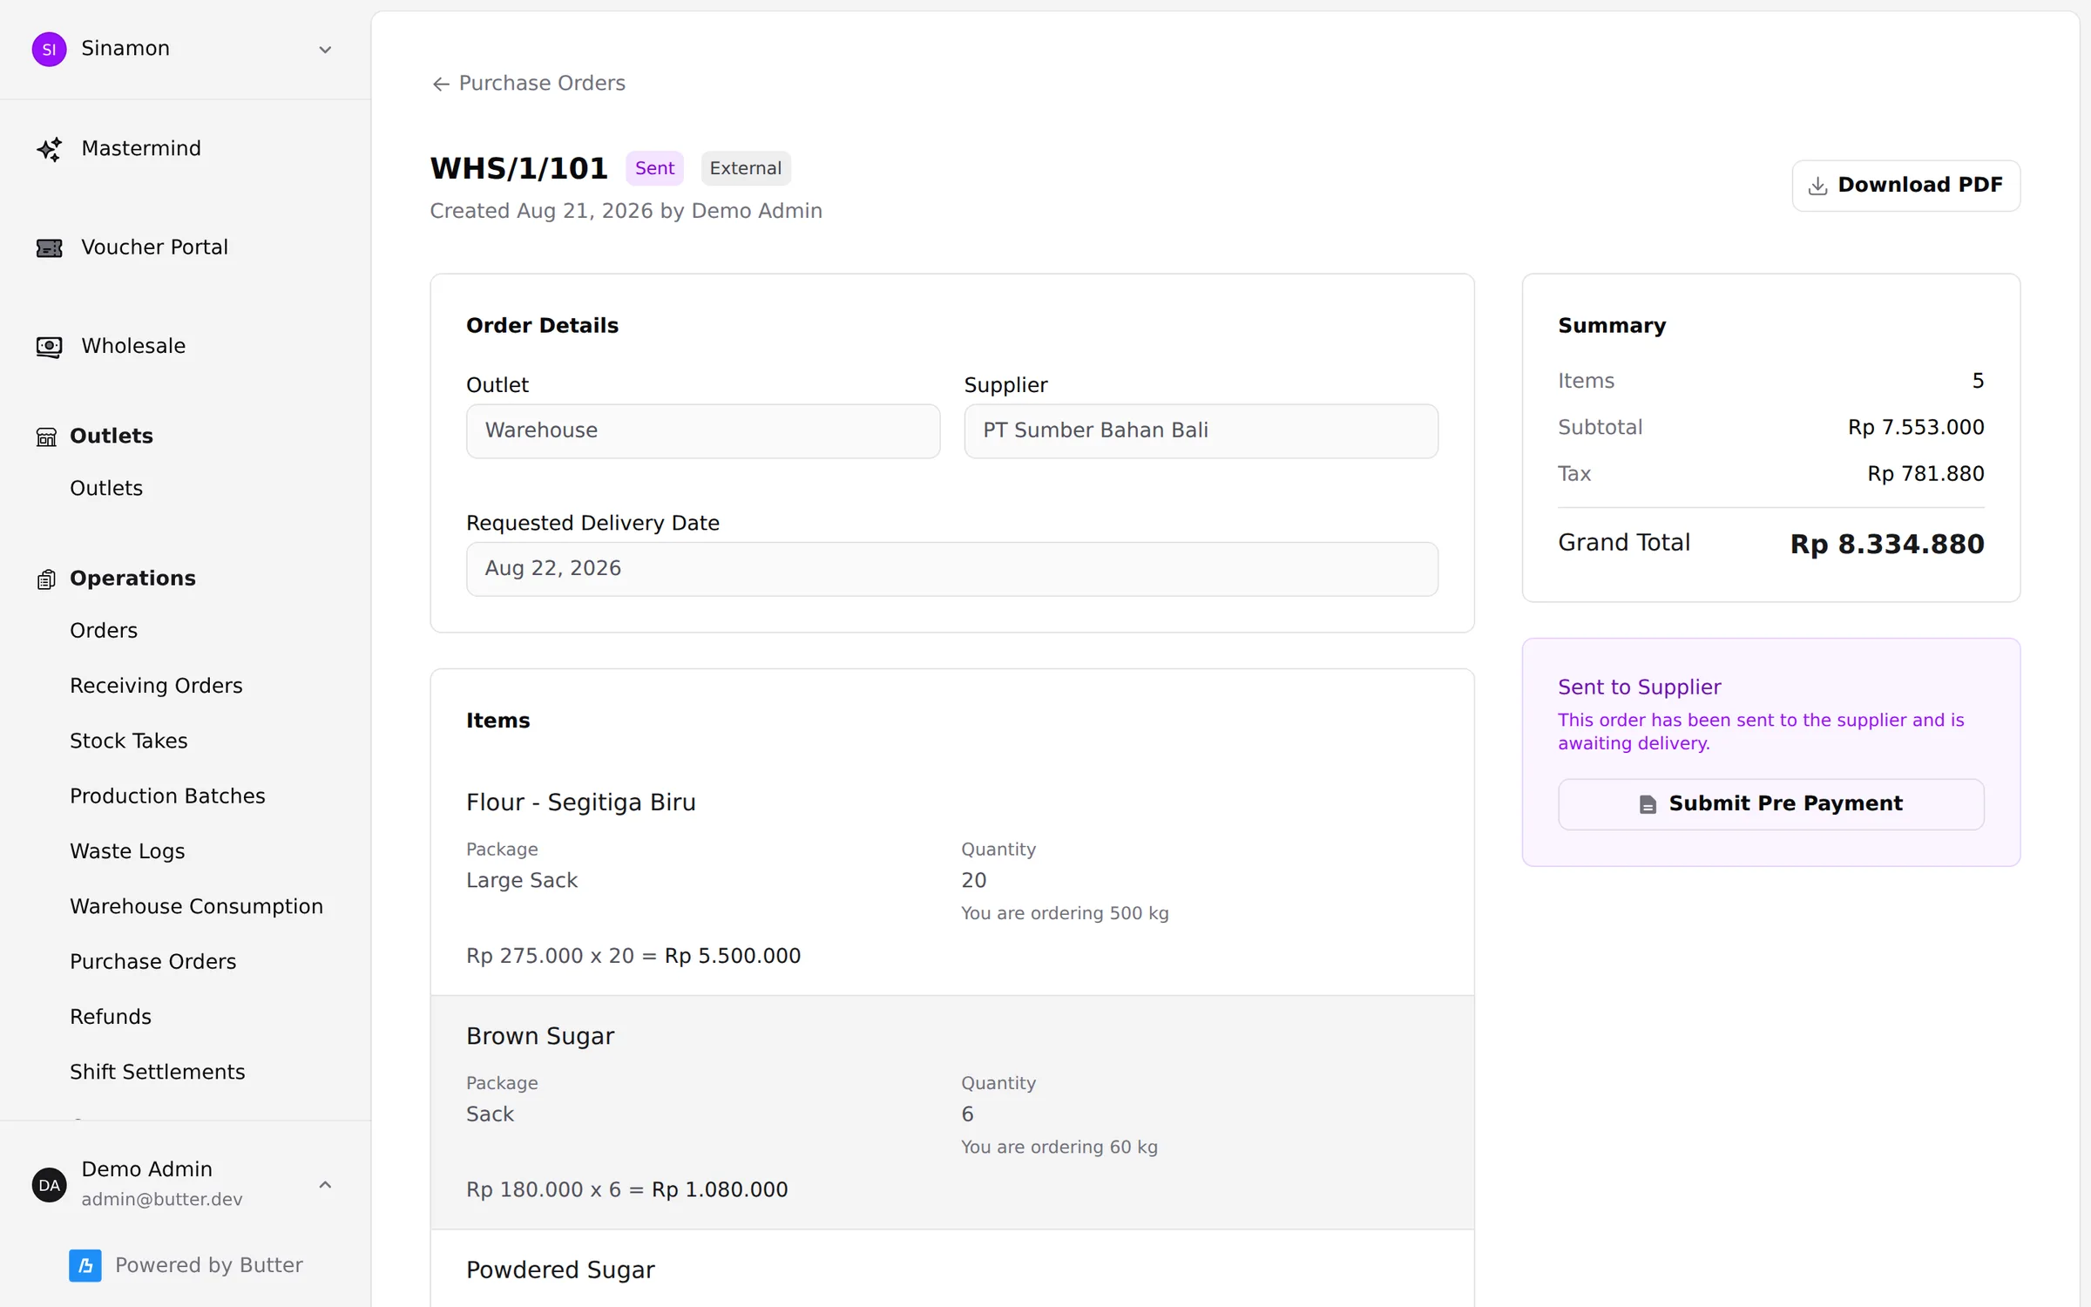Image resolution: width=2091 pixels, height=1307 pixels.
Task: Download the order as PDF
Action: (x=1905, y=186)
